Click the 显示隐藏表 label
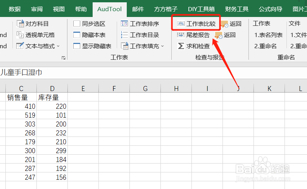The image size is (307, 189). click(x=97, y=46)
